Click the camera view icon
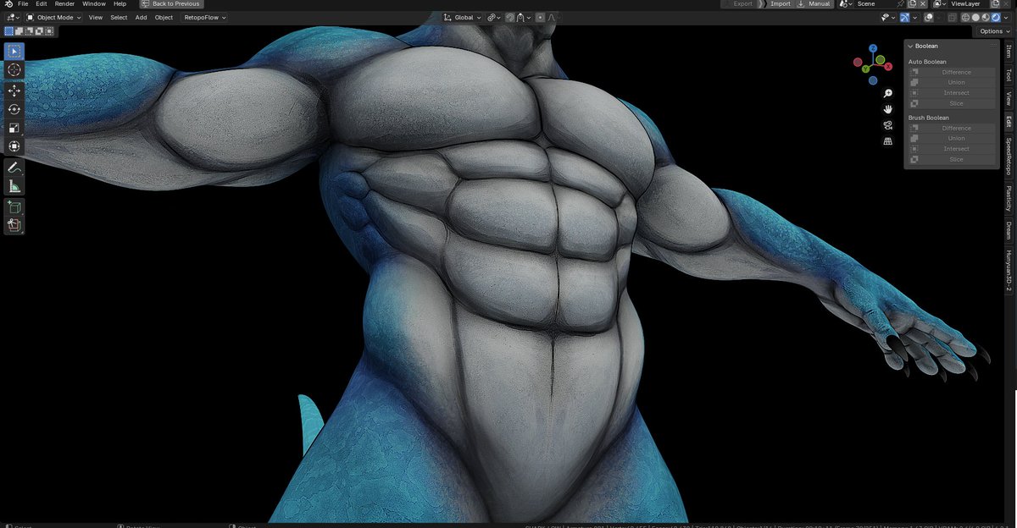The width and height of the screenshot is (1017, 528). pyautogui.click(x=887, y=124)
